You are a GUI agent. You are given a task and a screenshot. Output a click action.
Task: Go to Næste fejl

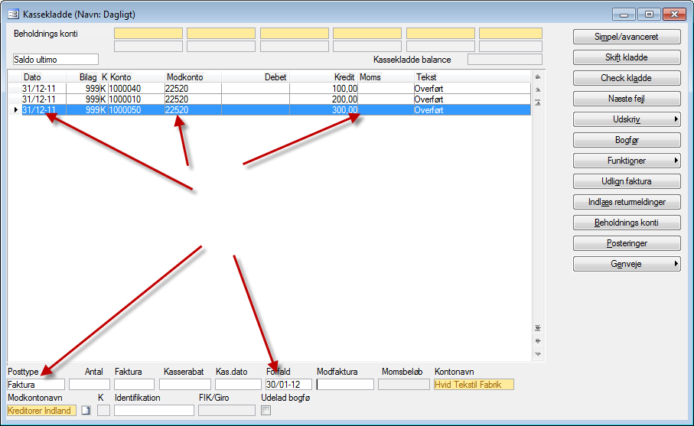point(627,99)
